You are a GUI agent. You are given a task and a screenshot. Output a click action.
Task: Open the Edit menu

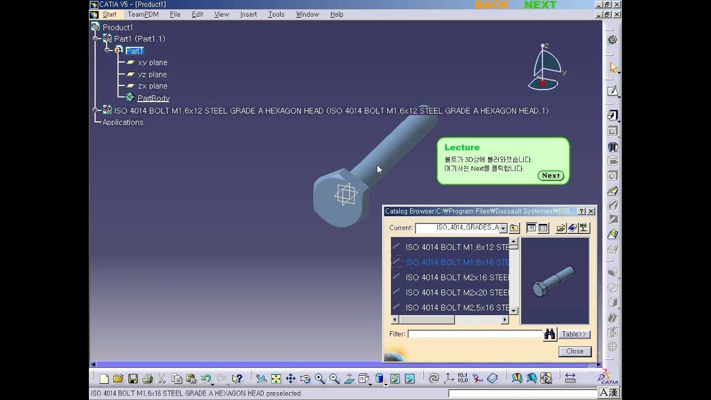(x=198, y=14)
